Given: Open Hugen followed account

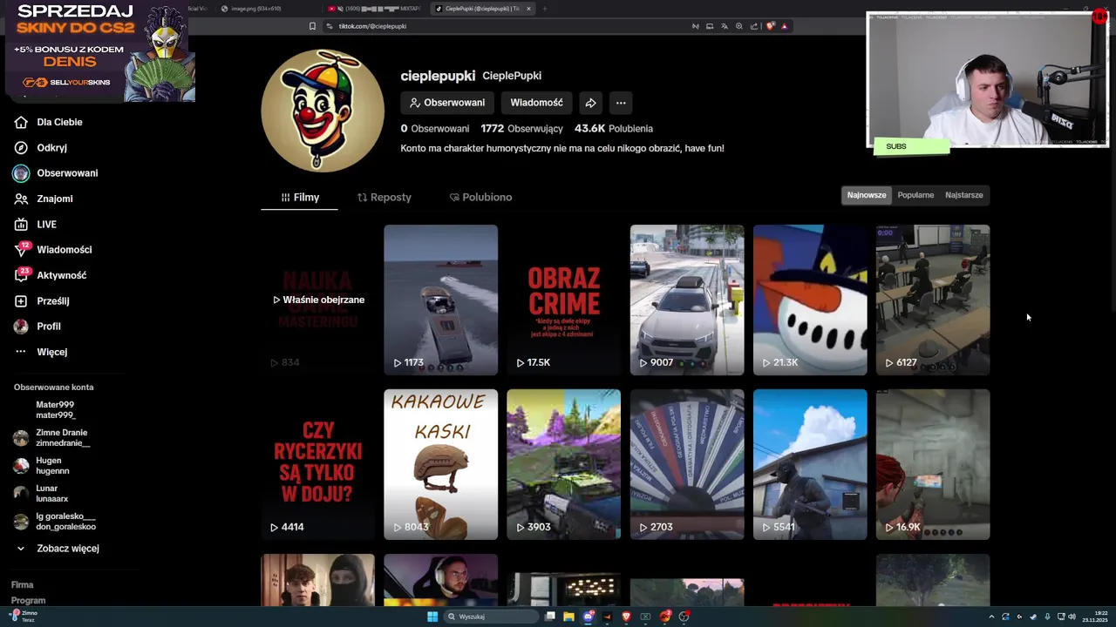Looking at the screenshot, I should click(42, 466).
